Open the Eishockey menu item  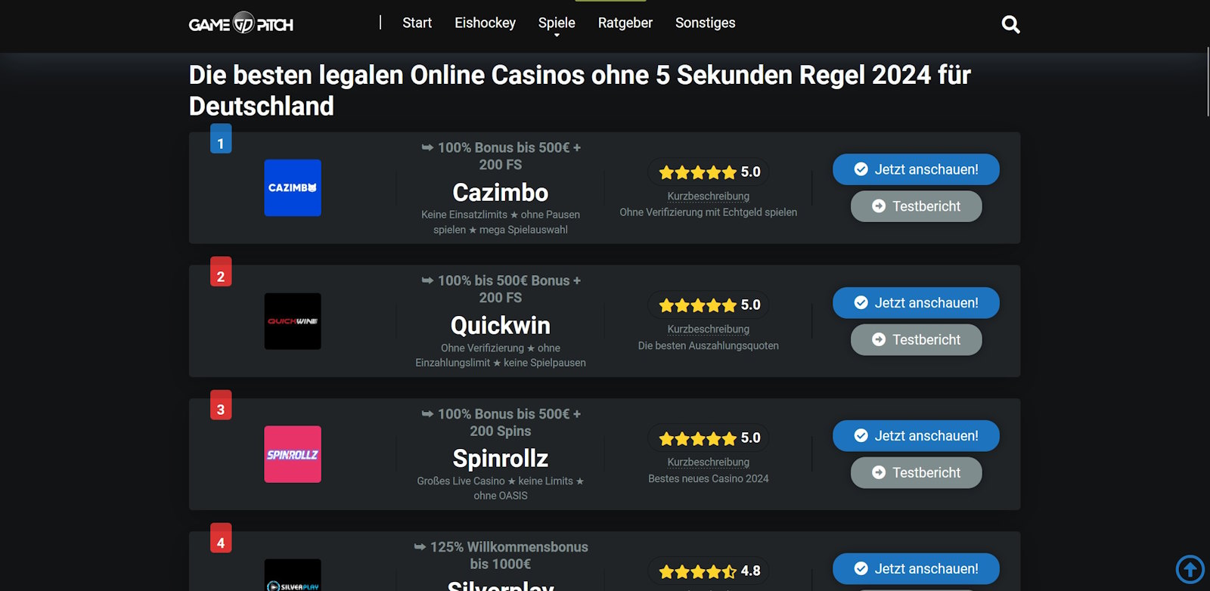coord(485,23)
